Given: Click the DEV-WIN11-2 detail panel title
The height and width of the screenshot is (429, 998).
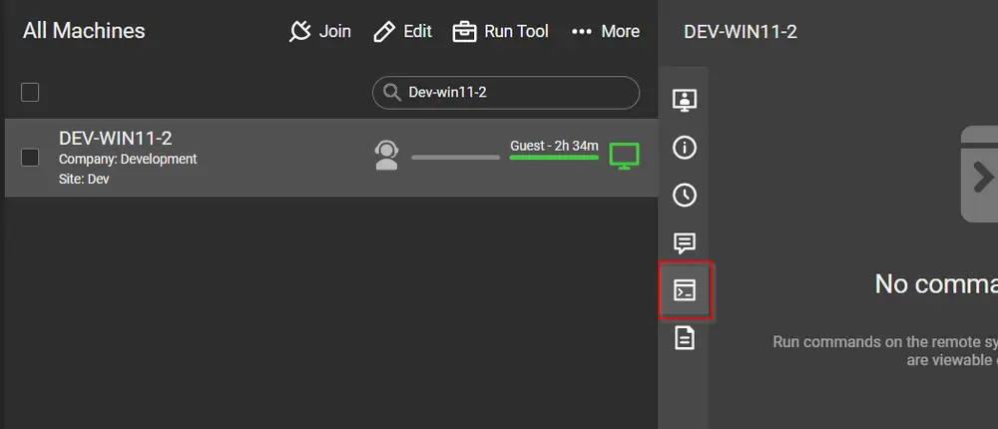Looking at the screenshot, I should (x=741, y=31).
